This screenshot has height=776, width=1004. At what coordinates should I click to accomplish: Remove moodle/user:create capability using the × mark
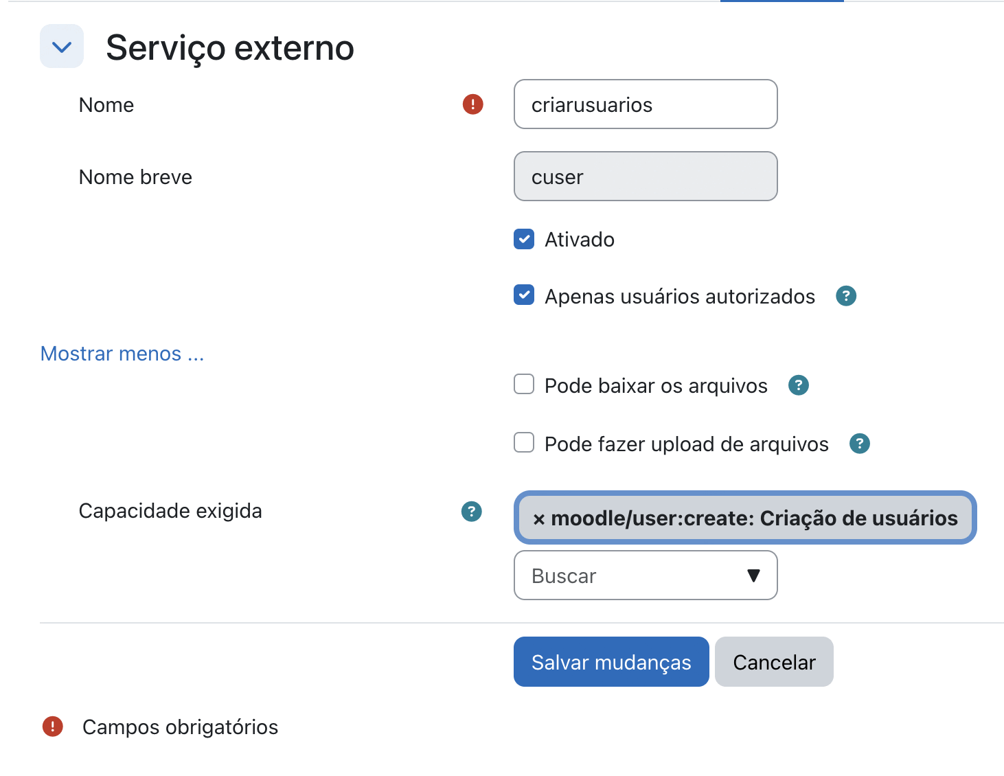[x=539, y=519]
